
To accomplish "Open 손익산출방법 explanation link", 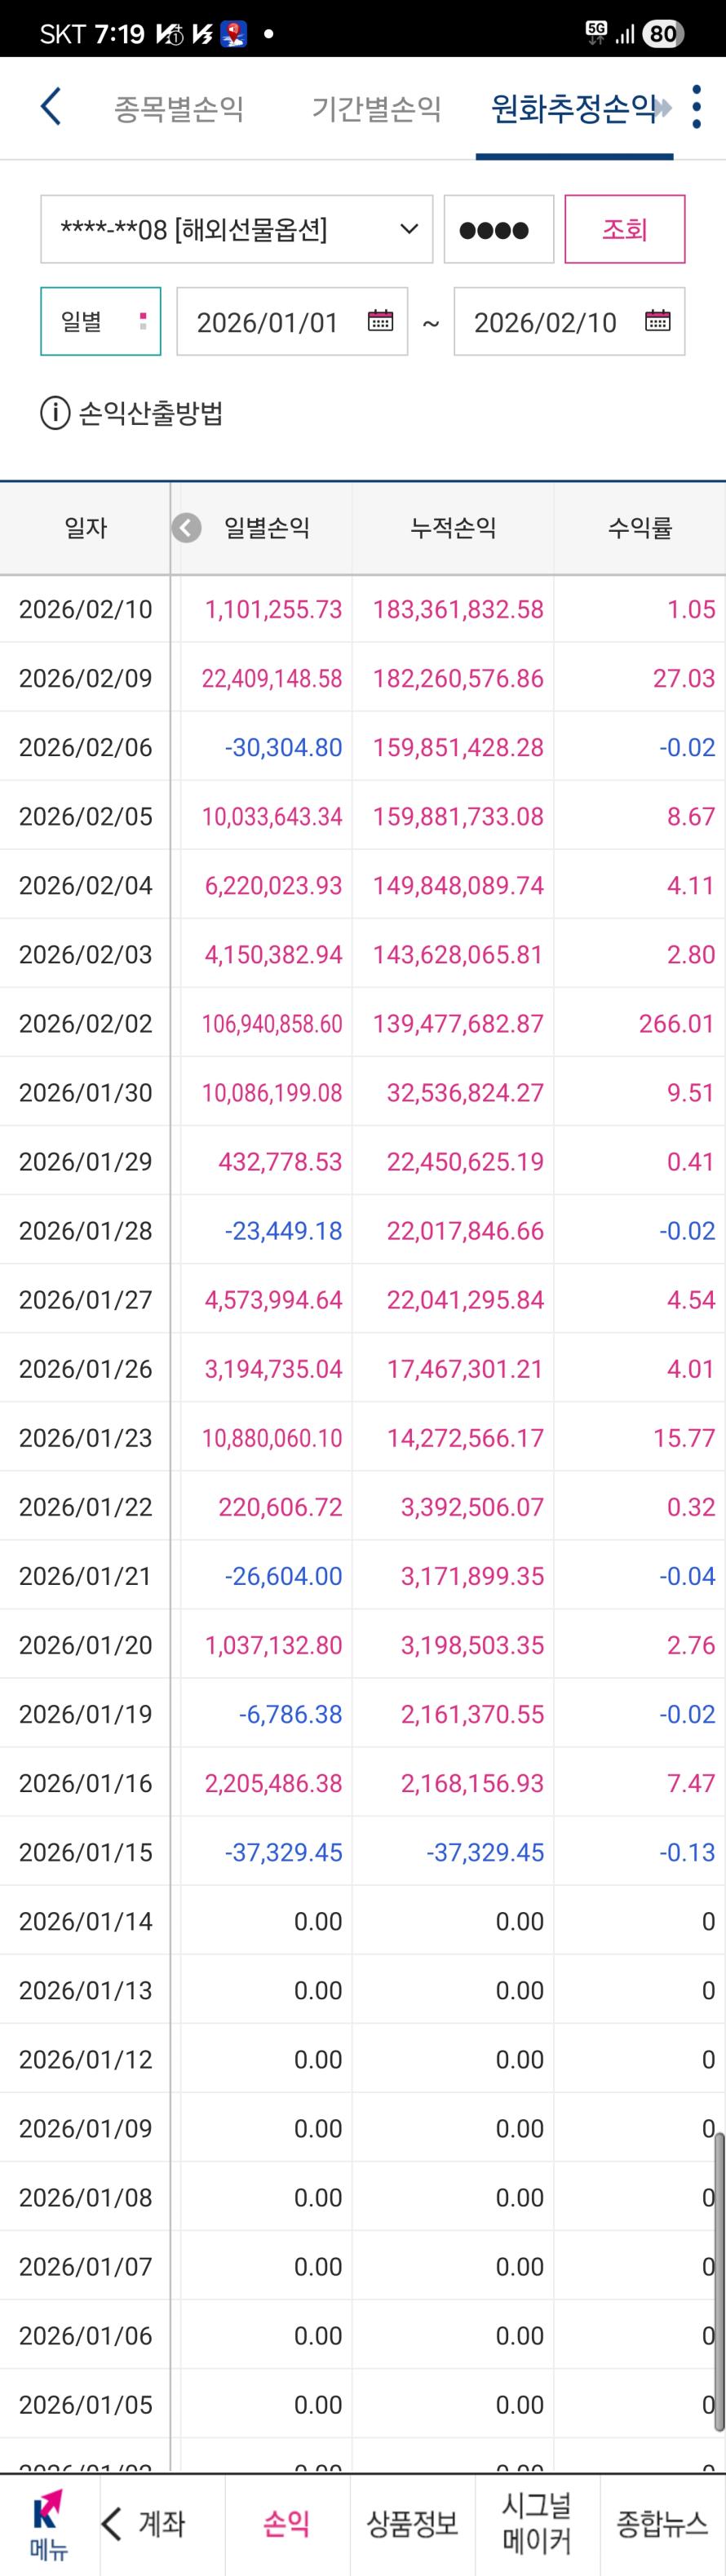I will (151, 412).
